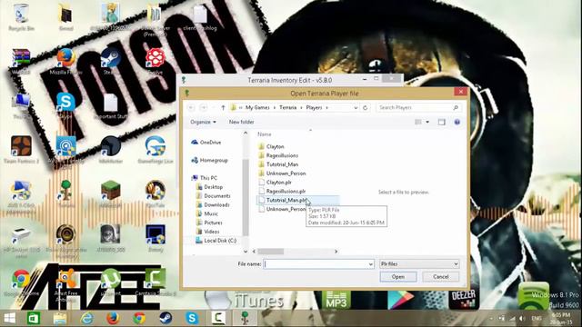The width and height of the screenshot is (582, 327).
Task: Select the Clayton folder
Action: (x=271, y=146)
